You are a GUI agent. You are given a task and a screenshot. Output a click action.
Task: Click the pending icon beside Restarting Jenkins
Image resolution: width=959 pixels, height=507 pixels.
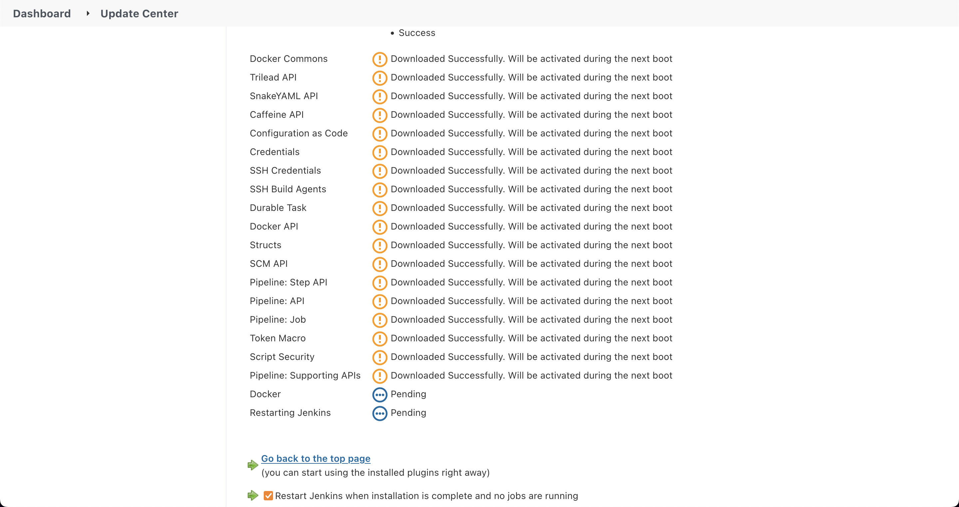tap(380, 413)
